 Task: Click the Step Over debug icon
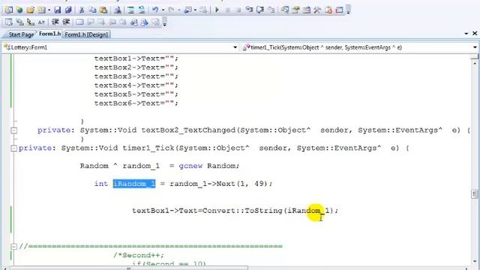point(260,10)
